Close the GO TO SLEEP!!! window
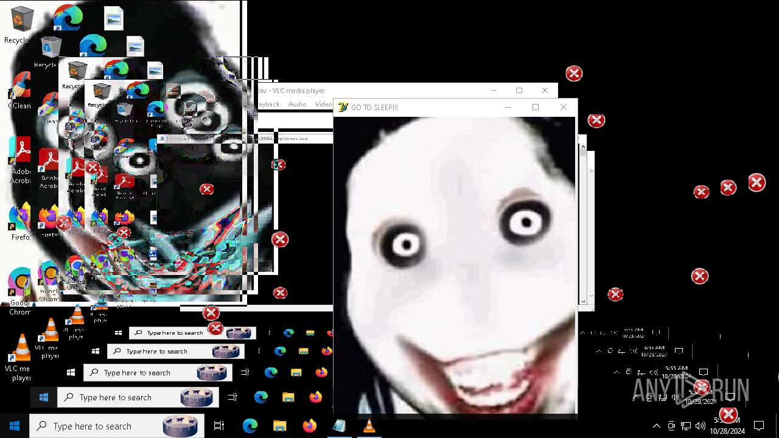 [564, 107]
